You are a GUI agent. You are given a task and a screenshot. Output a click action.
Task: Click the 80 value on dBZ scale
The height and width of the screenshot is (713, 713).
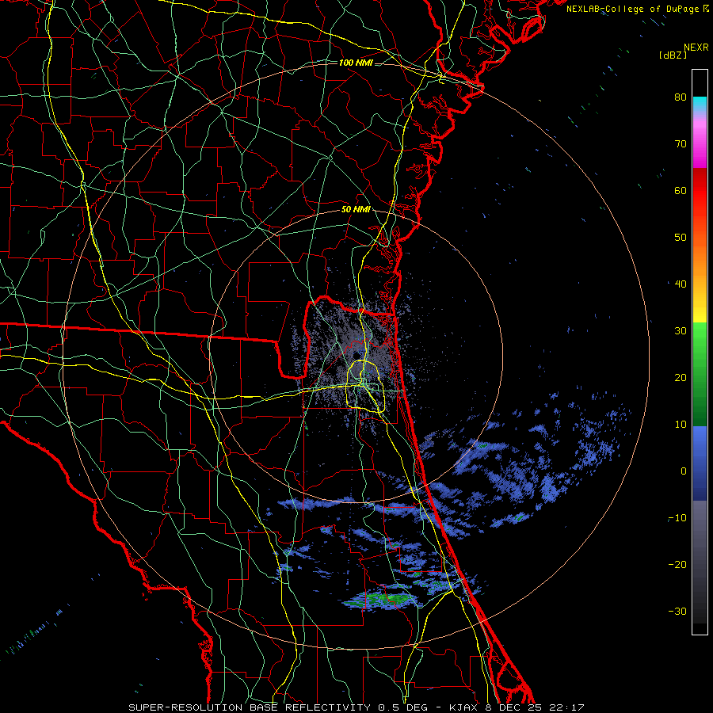pyautogui.click(x=681, y=97)
